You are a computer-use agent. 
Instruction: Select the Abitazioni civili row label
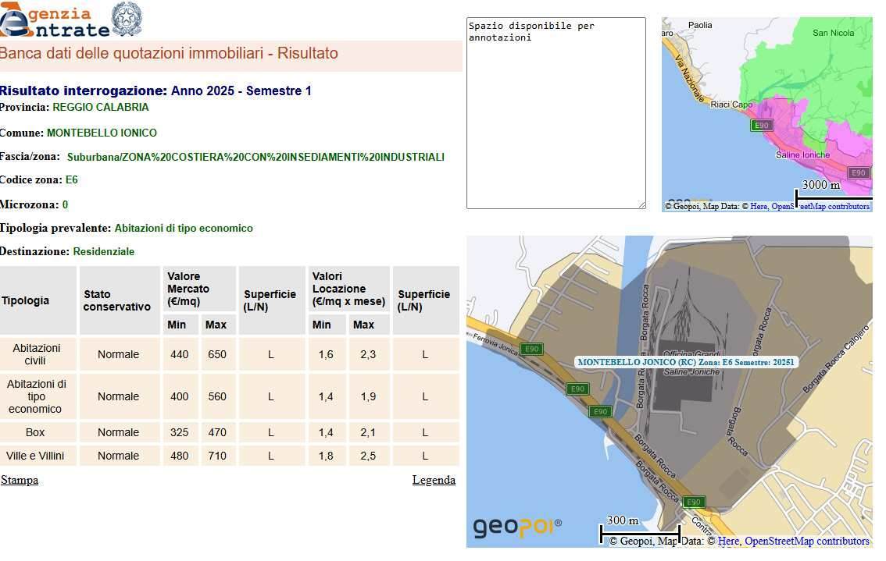click(35, 354)
